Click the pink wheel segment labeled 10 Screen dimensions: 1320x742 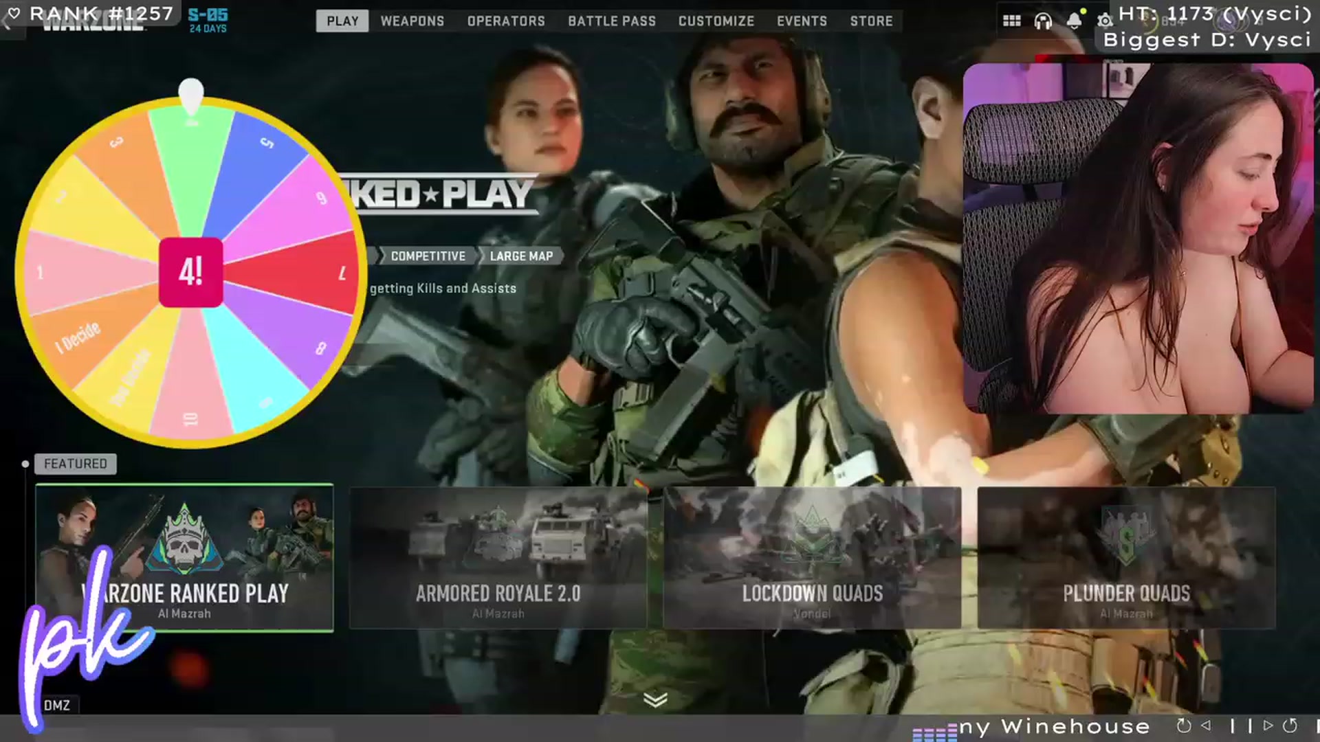coord(191,385)
